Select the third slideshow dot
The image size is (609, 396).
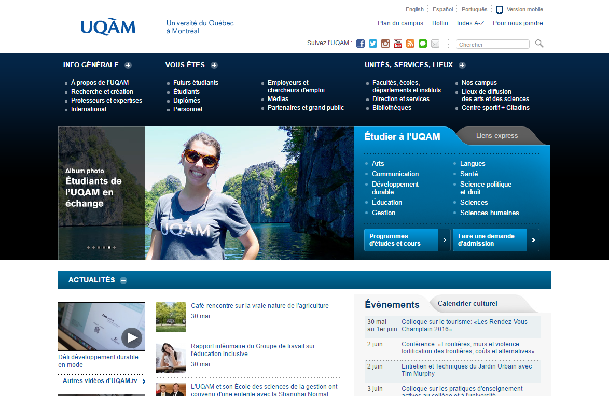click(x=99, y=247)
